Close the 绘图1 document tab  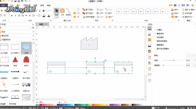46,24
